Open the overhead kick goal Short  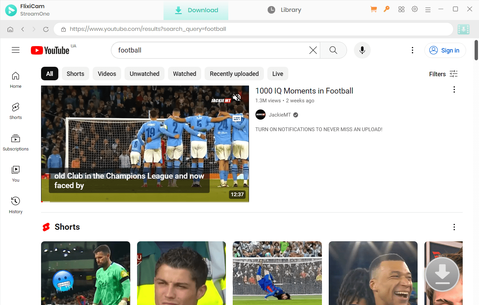[x=277, y=273]
